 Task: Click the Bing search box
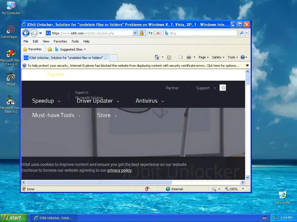[200, 33]
